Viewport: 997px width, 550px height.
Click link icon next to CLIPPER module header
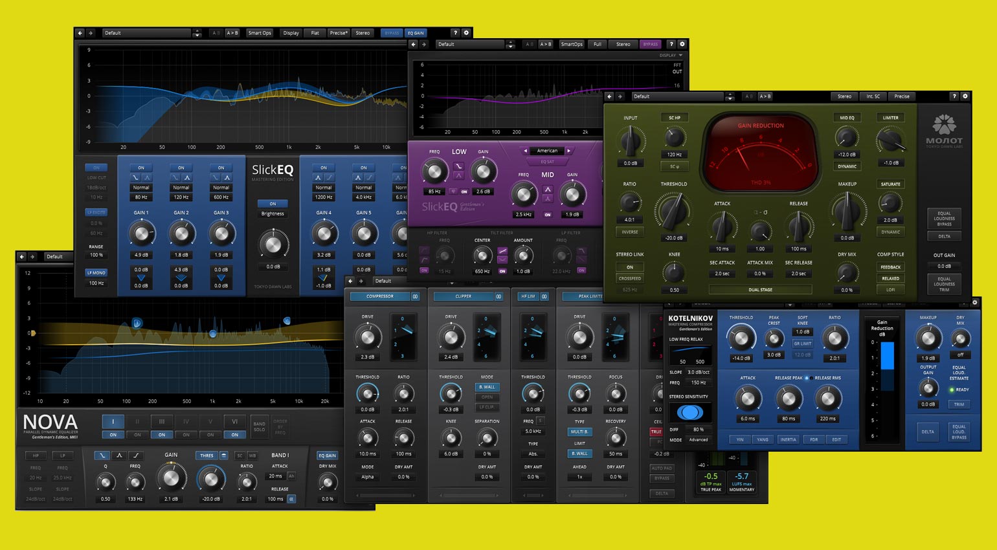point(498,296)
